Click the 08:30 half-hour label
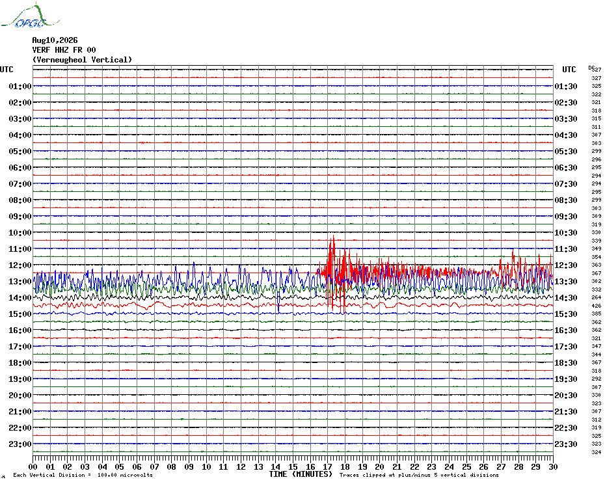The height and width of the screenshot is (484, 605). (x=566, y=200)
